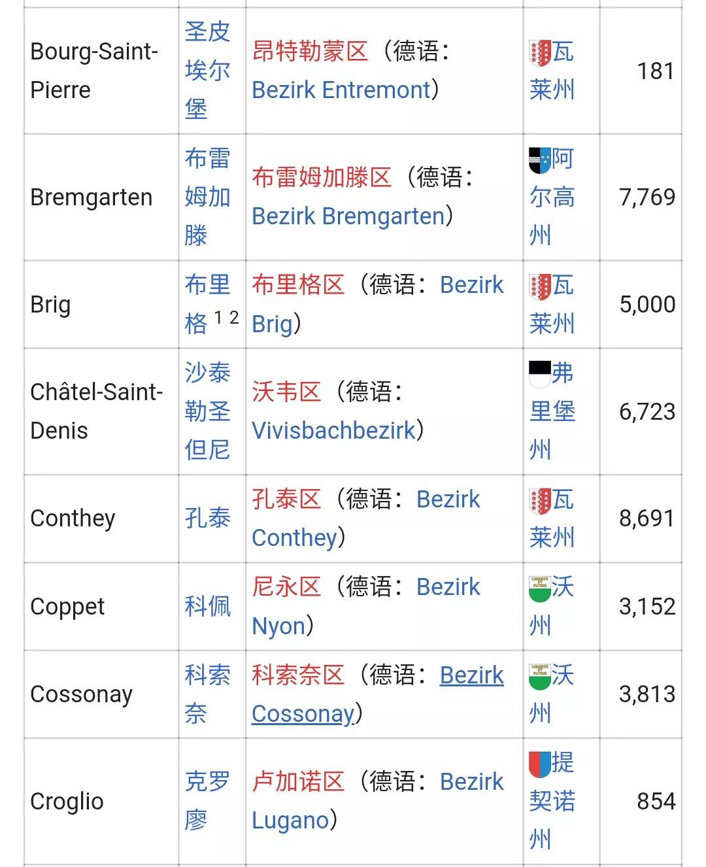Click the Valais flag in Bourg-Saint-Pierre row
Image resolution: width=706 pixels, height=867 pixels.
click(x=540, y=53)
